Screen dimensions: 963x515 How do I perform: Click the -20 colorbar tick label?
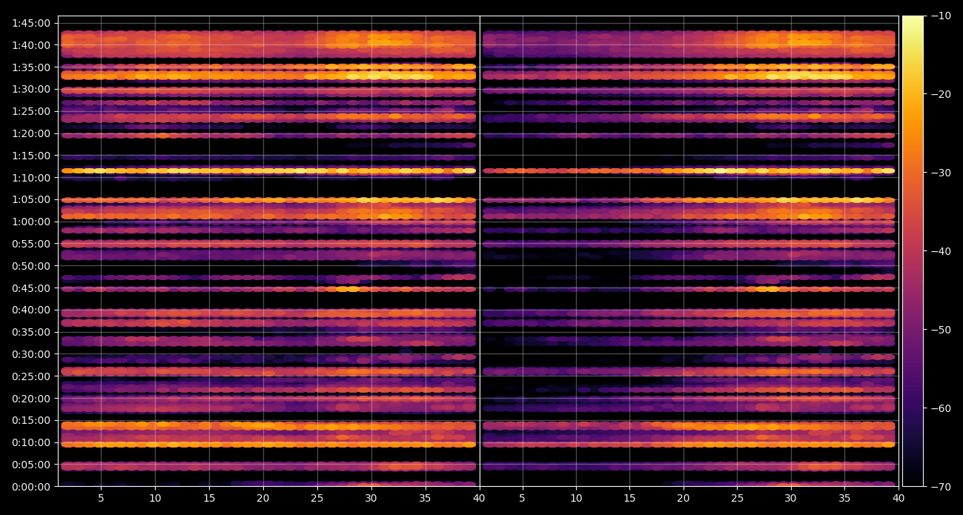941,94
